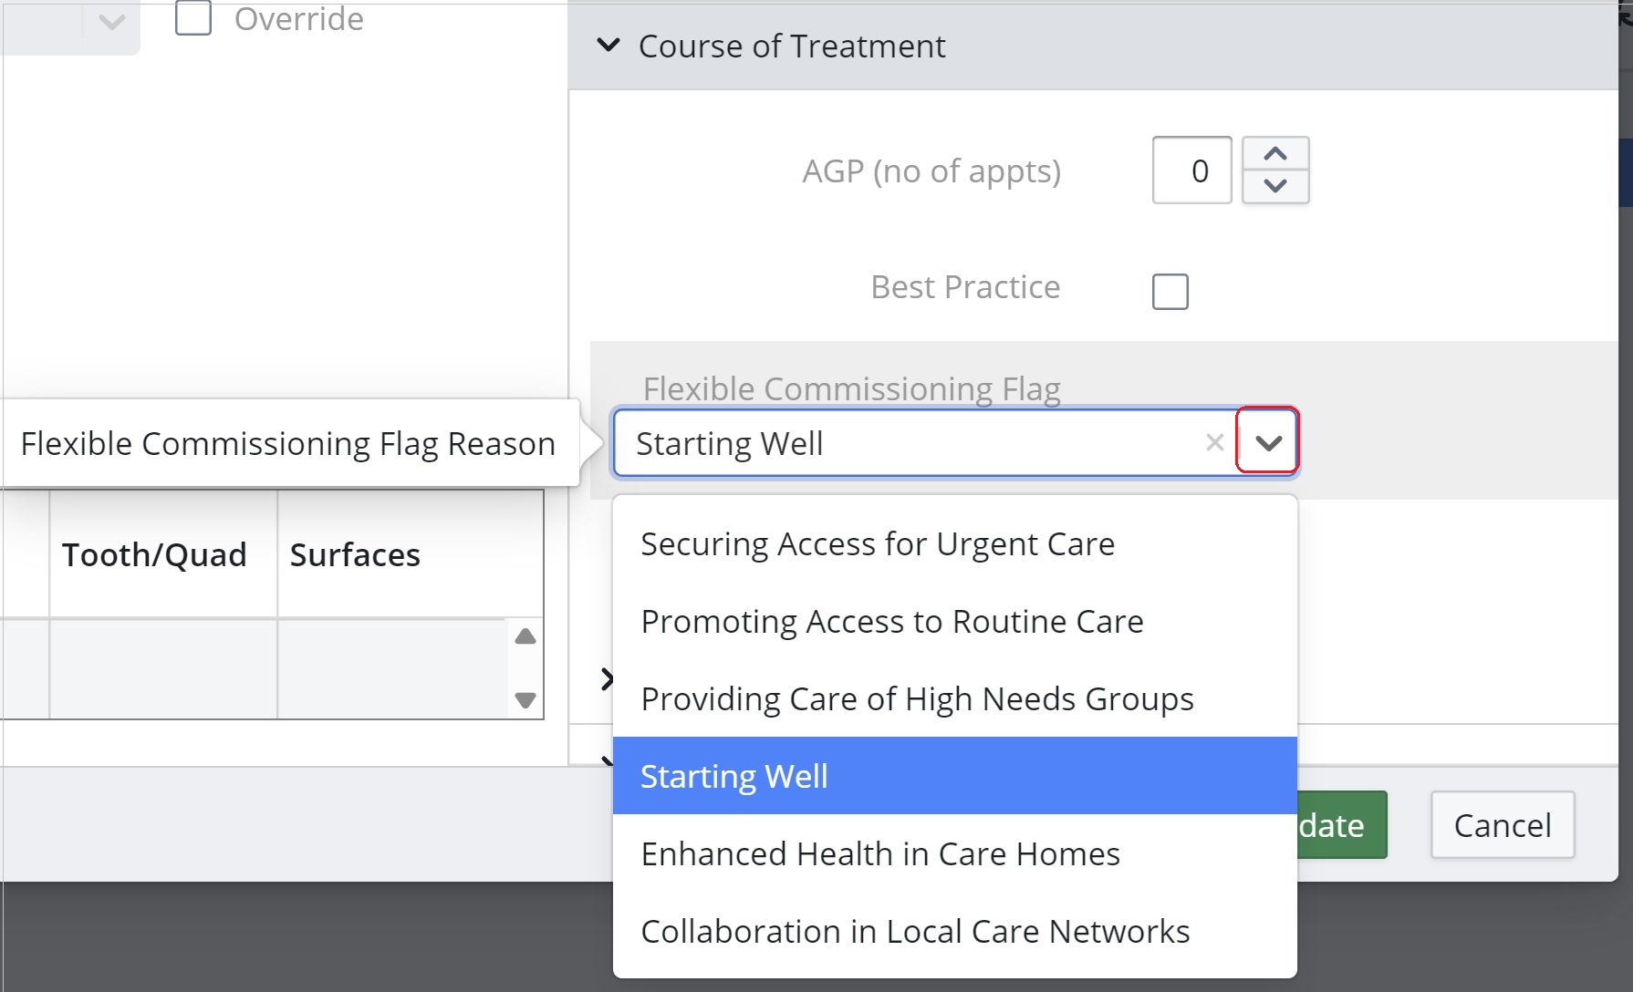Increase AGP appointments with up arrow
The height and width of the screenshot is (992, 1633).
[1275, 154]
